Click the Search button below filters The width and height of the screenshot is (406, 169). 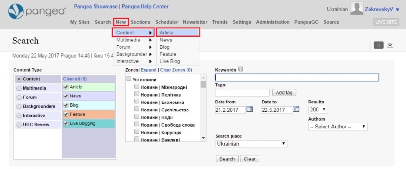pos(227,159)
